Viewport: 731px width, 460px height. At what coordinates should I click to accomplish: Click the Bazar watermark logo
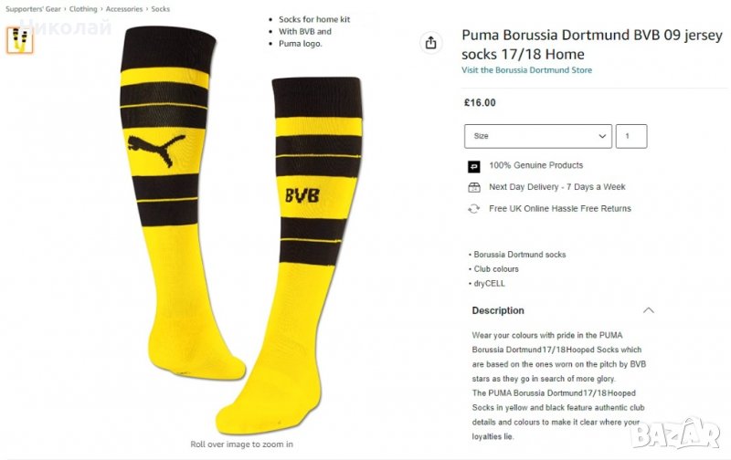pyautogui.click(x=676, y=433)
